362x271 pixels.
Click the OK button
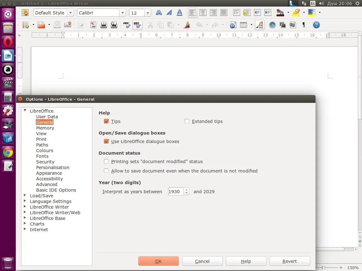[158, 261]
